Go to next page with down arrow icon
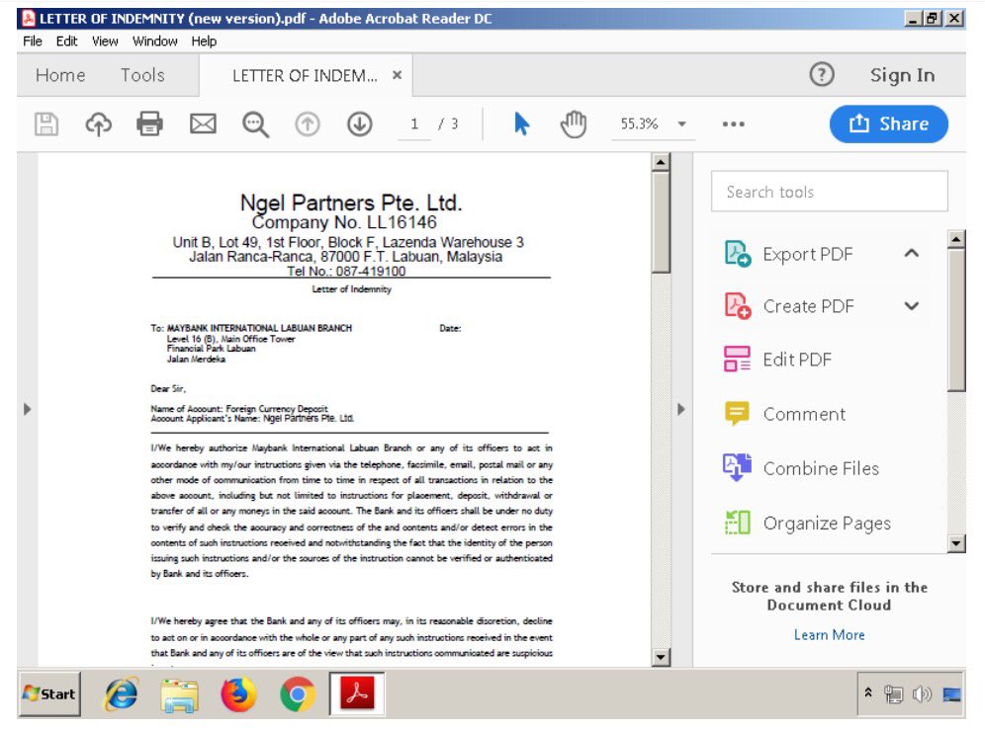The image size is (985, 729). (x=360, y=123)
